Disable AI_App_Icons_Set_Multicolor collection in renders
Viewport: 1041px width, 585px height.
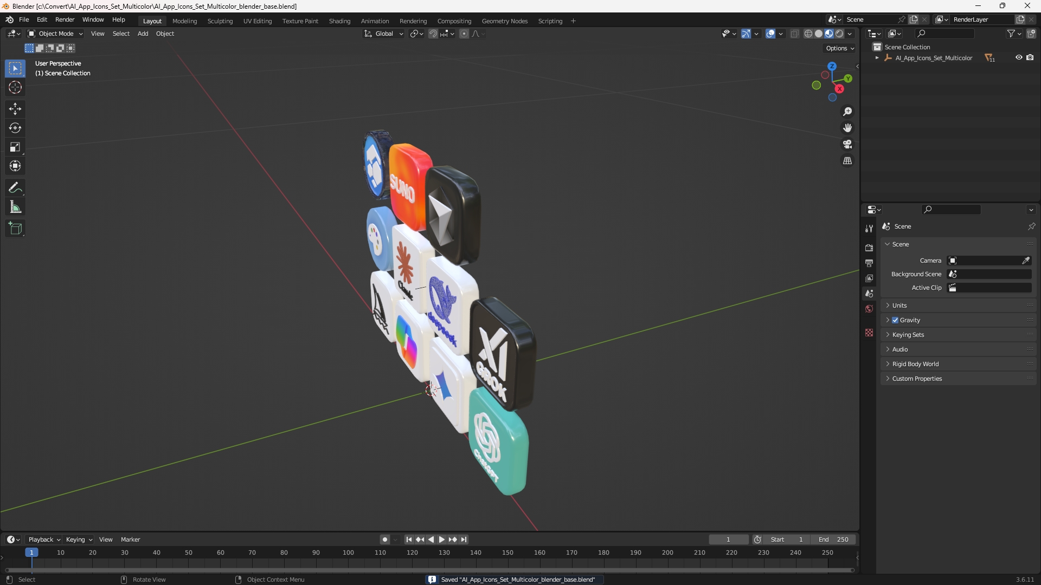[x=1030, y=57]
